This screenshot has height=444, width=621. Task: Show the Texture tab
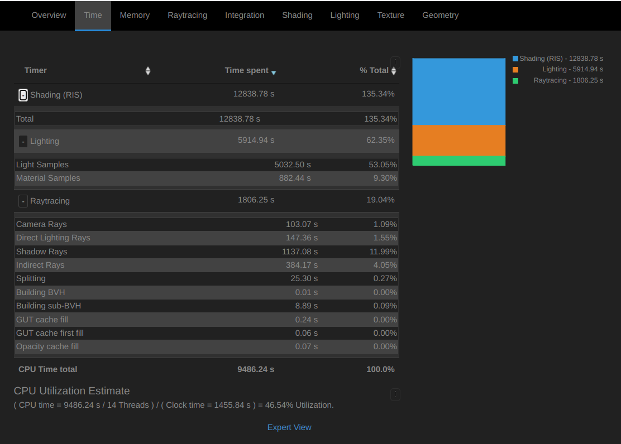coord(390,15)
